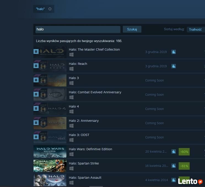Screen dimensions: 205x187
Task: Click Windows icon under Halo Wars: Definitive Edition
Action: [x=71, y=154]
